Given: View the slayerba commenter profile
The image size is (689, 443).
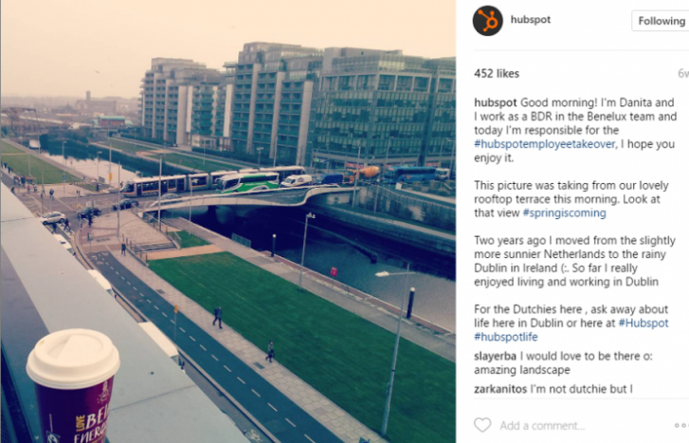Looking at the screenshot, I should click(496, 356).
